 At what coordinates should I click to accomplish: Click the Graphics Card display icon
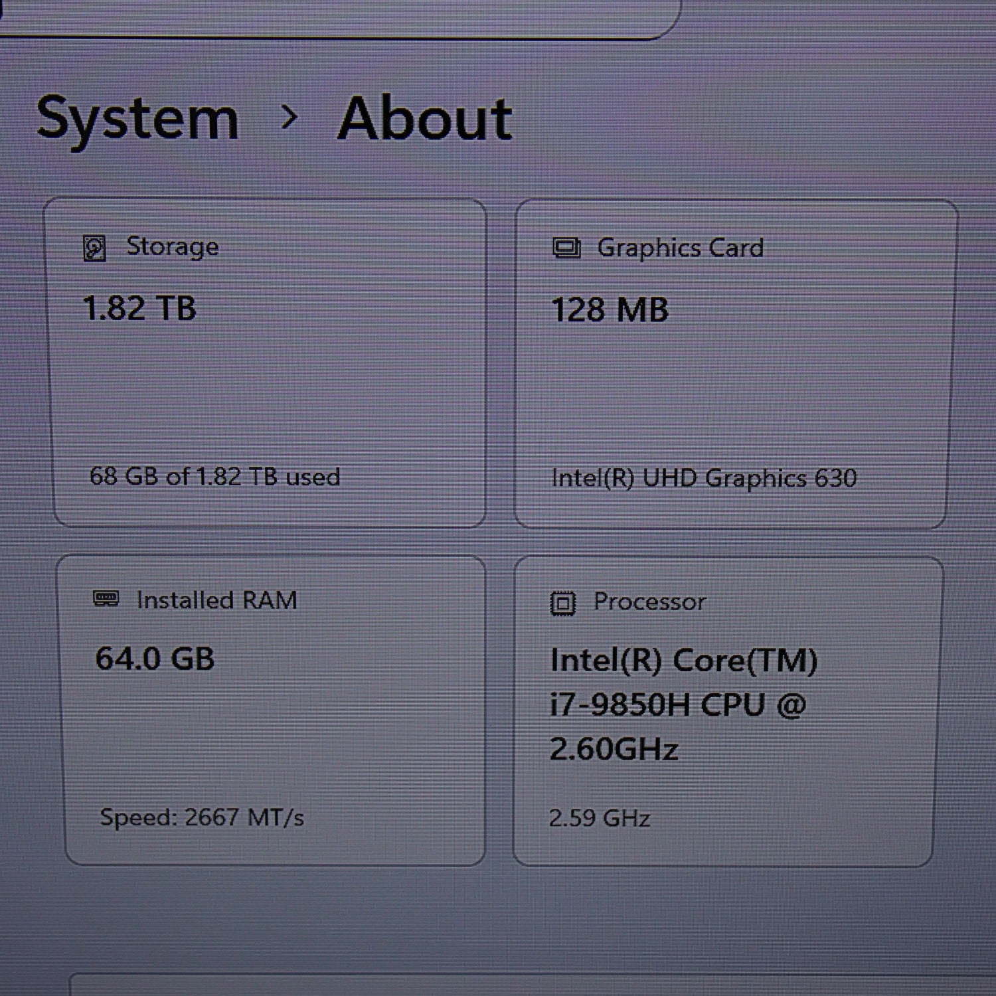point(565,248)
